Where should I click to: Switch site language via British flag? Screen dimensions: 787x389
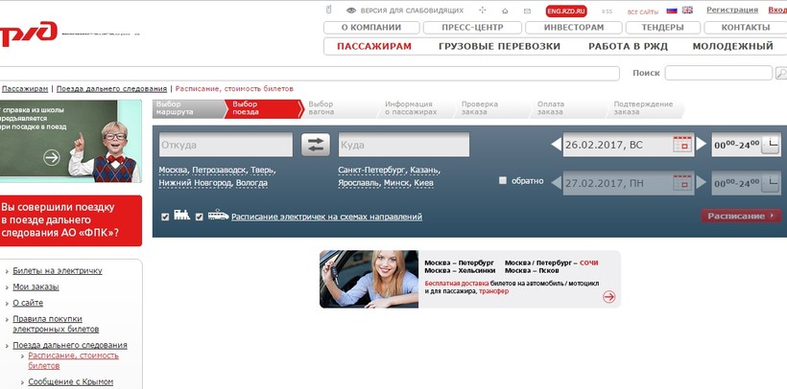(687, 11)
